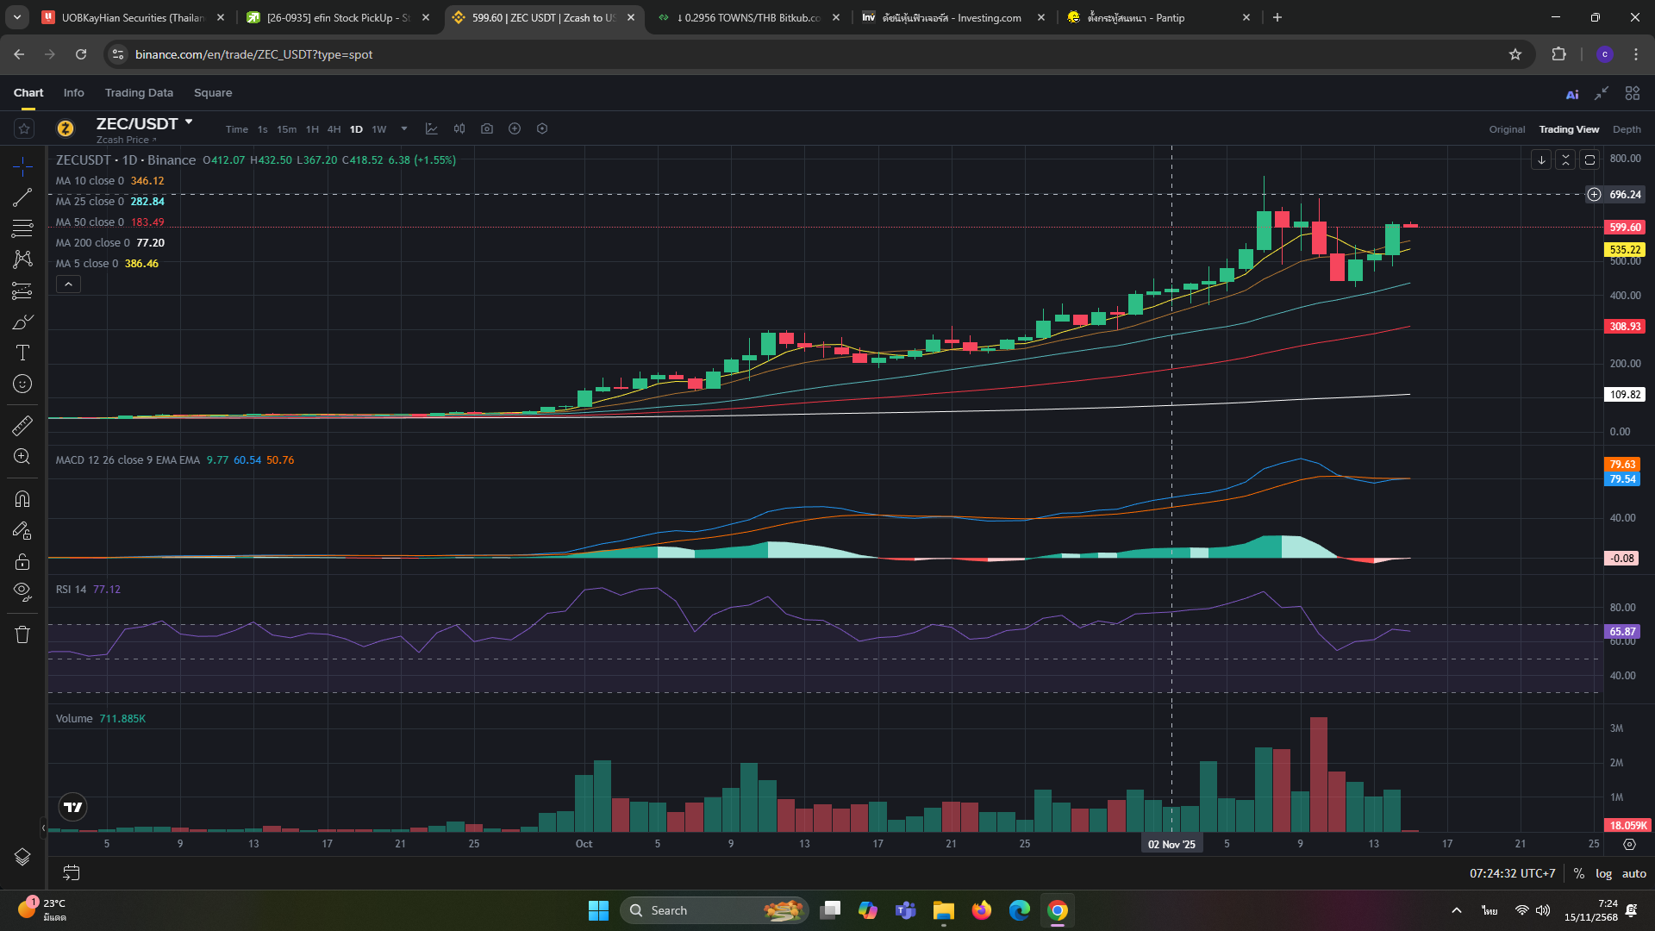Viewport: 1655px width, 931px height.
Task: Toggle lock all drawings padlock
Action: (x=22, y=562)
